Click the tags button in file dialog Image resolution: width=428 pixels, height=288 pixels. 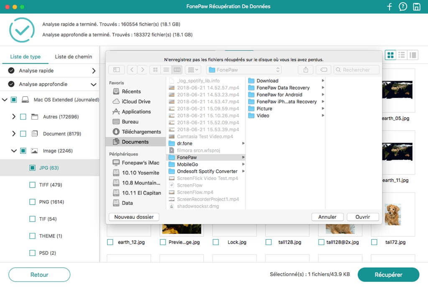[324, 70]
